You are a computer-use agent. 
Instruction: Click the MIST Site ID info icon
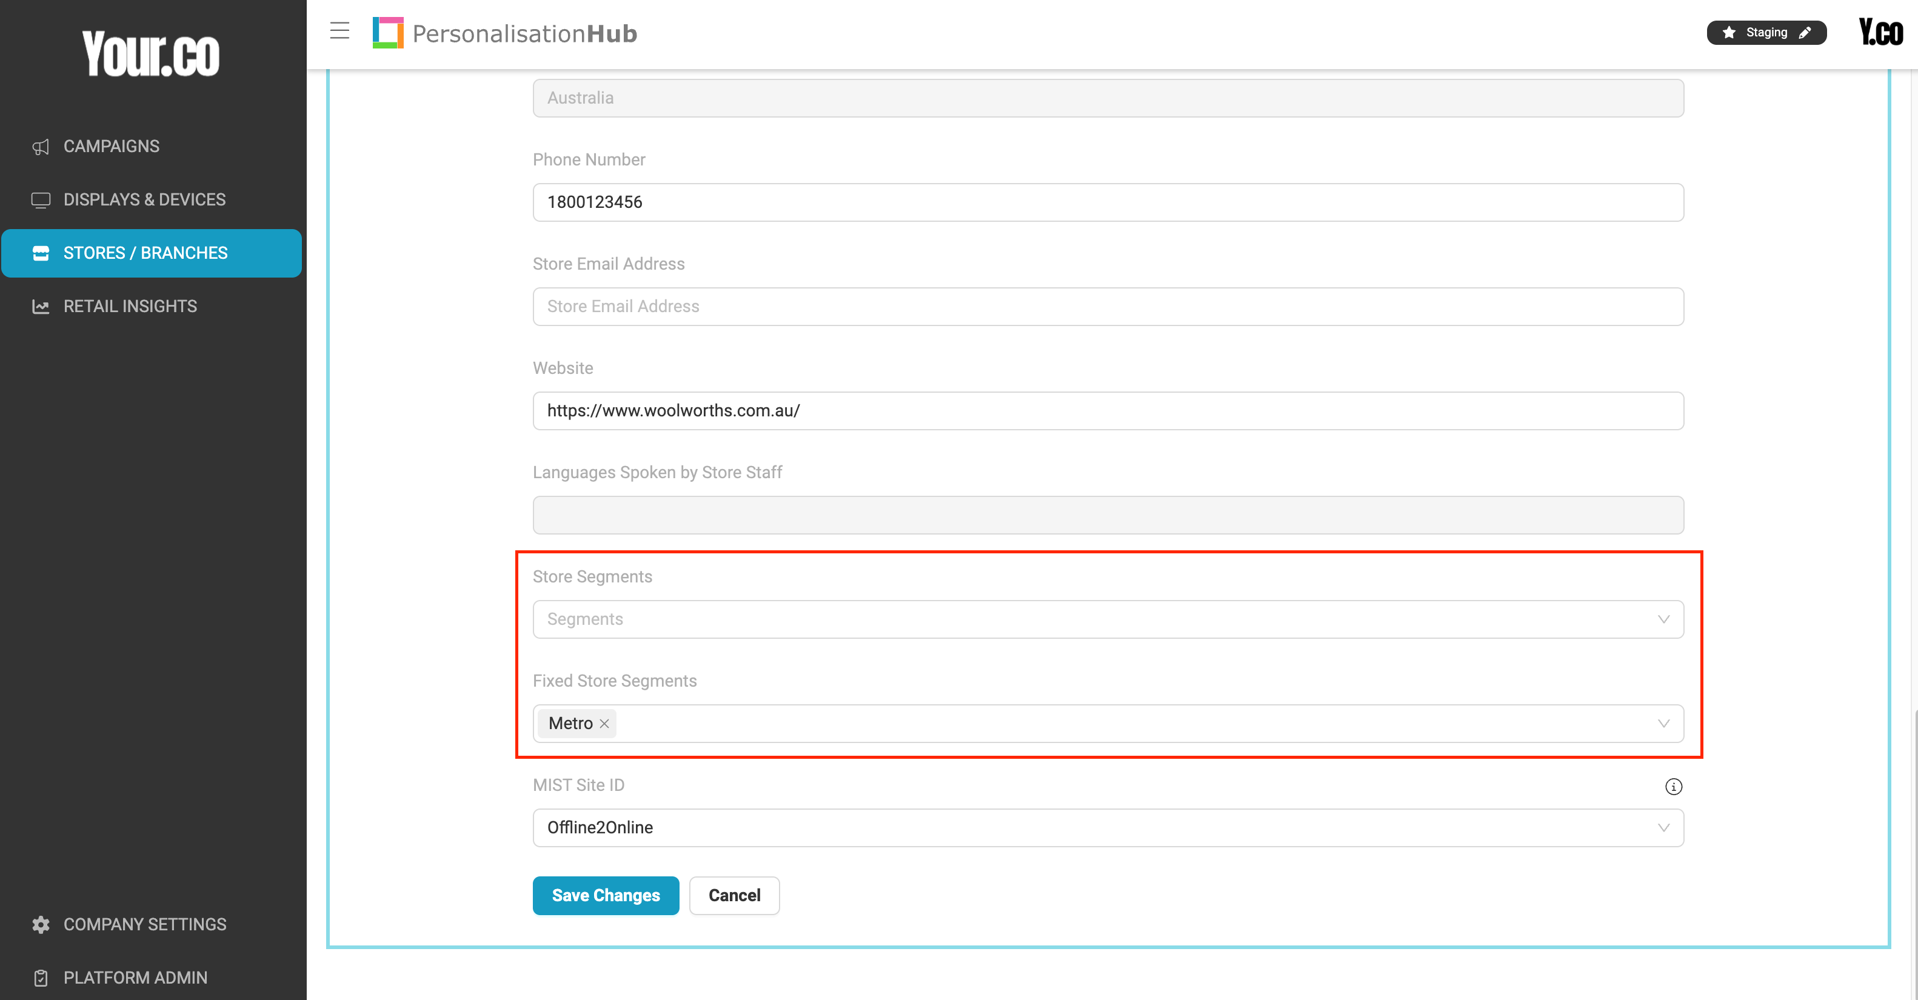(1673, 786)
